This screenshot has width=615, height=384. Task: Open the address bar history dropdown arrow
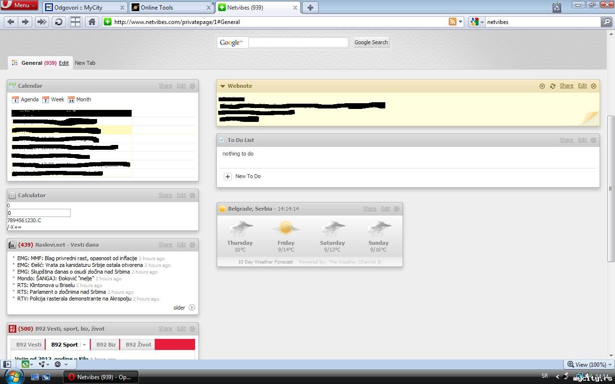click(x=461, y=22)
